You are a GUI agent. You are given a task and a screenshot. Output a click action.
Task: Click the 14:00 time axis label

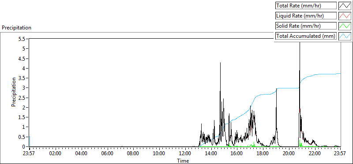click(x=211, y=154)
